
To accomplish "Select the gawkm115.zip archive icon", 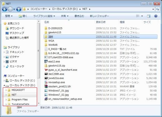I will [x=46, y=66].
